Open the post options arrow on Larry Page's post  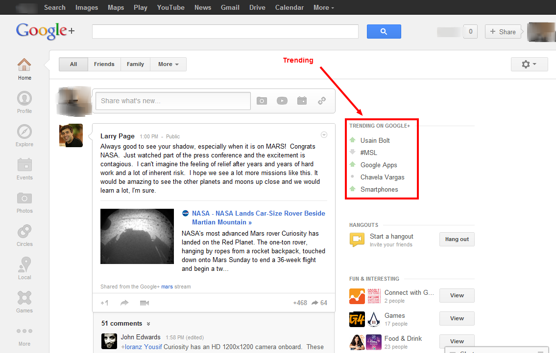click(x=324, y=135)
